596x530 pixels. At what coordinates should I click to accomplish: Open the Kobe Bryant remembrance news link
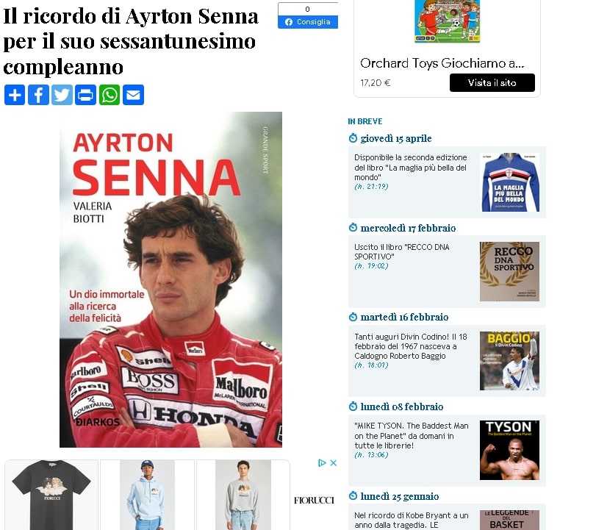412,520
